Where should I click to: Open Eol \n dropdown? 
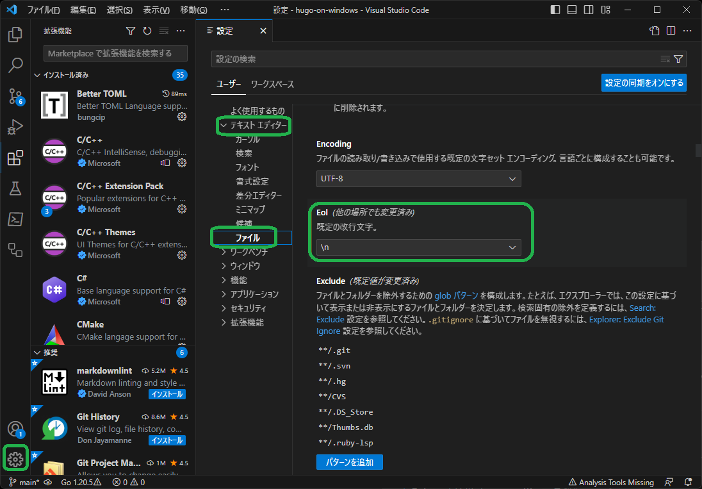[x=419, y=247]
